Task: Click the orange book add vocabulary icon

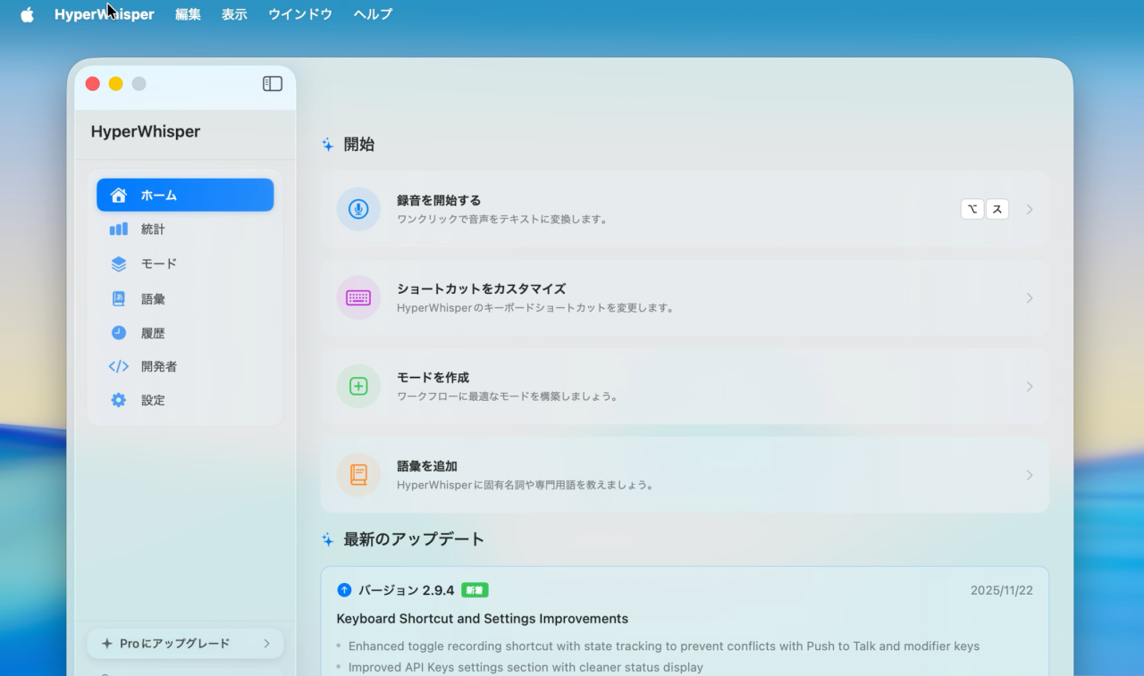Action: click(x=358, y=475)
